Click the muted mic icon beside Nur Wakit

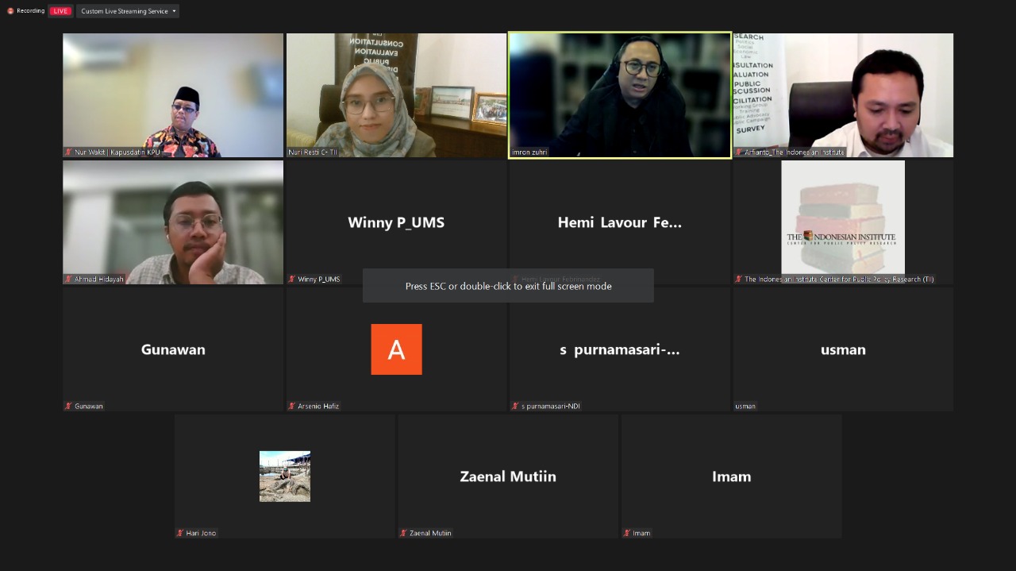coord(68,152)
